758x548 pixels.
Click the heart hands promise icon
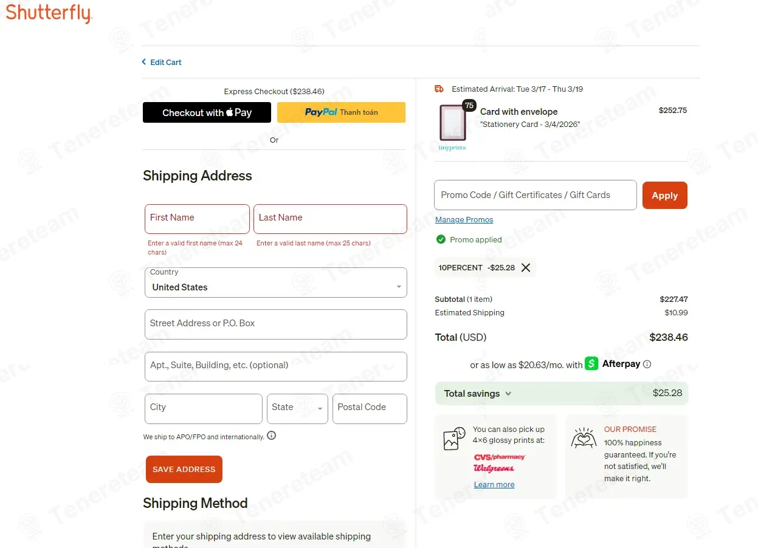point(584,437)
